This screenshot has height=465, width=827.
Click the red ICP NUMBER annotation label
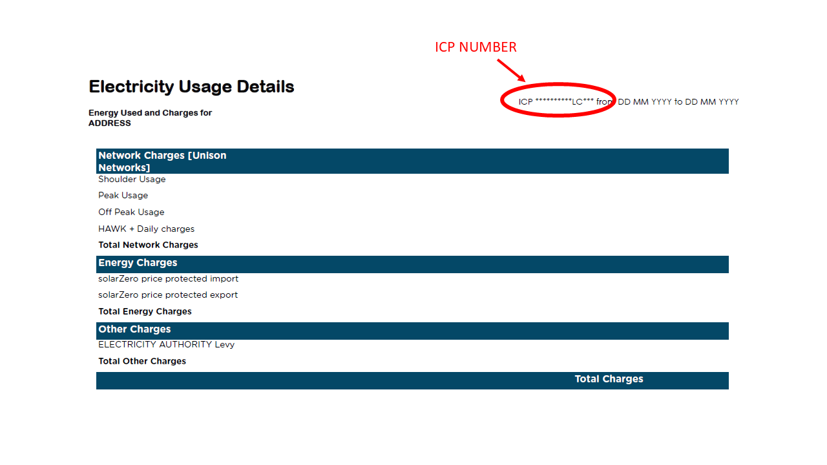(x=476, y=47)
